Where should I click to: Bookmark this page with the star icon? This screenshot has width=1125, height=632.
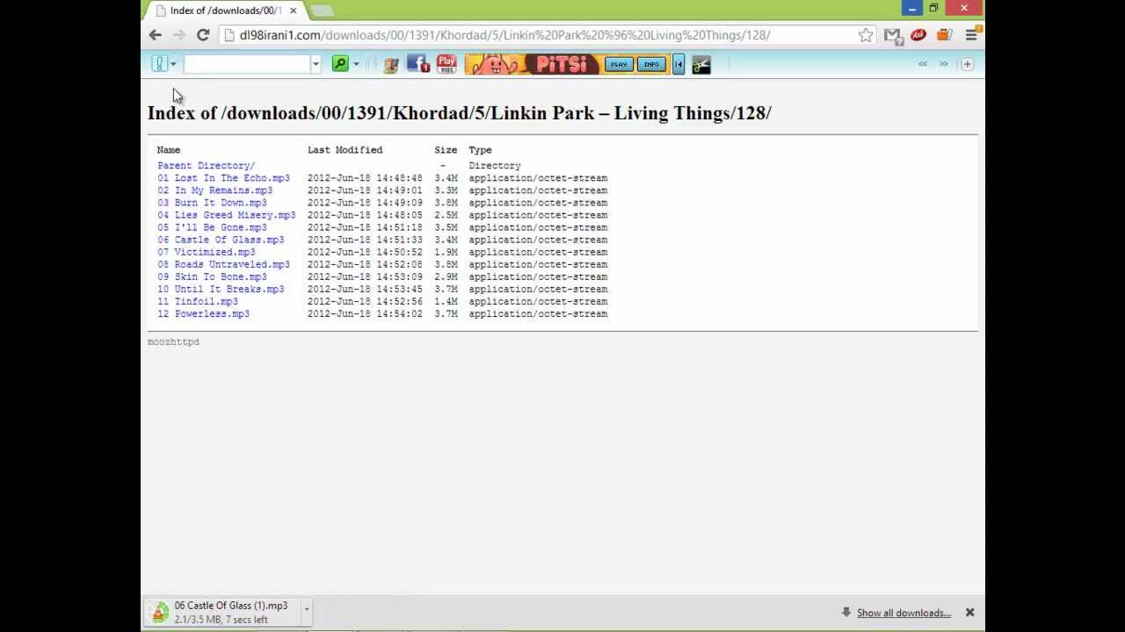866,35
